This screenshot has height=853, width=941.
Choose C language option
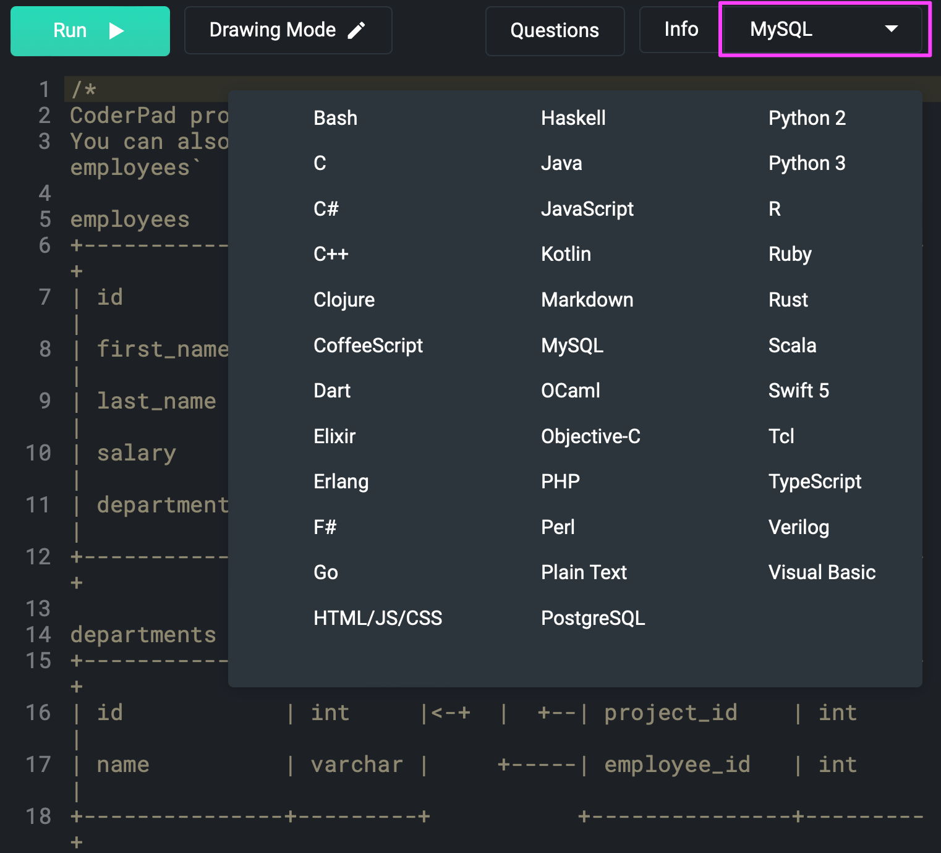[x=320, y=163]
